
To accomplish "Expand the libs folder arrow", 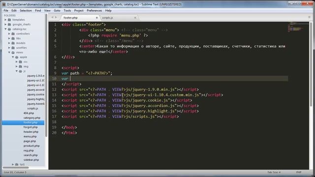I will [x=9, y=38].
